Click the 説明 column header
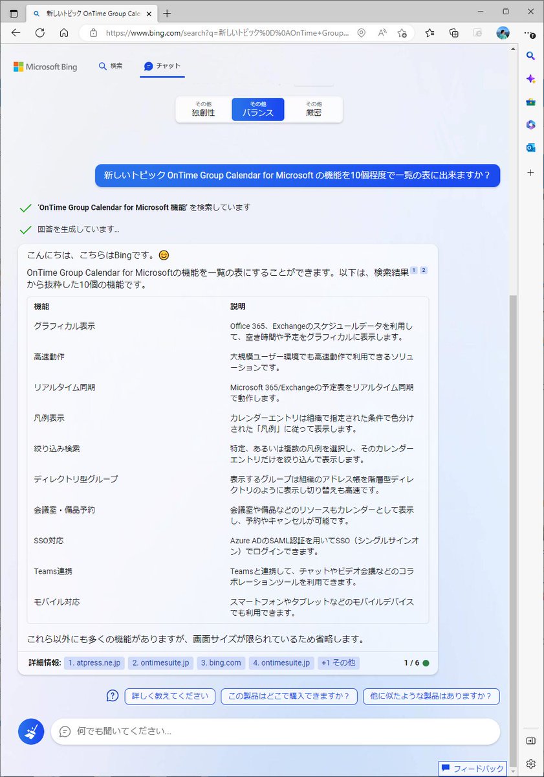544x777 pixels. tap(238, 306)
